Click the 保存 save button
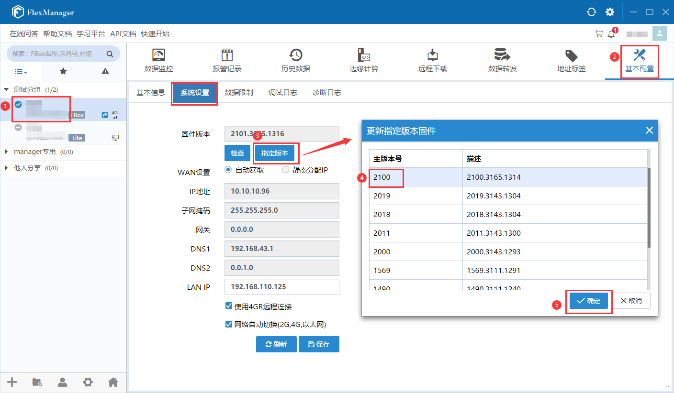This screenshot has width=674, height=393. [x=318, y=344]
